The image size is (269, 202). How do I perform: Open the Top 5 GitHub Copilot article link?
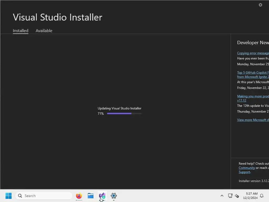[253, 74]
